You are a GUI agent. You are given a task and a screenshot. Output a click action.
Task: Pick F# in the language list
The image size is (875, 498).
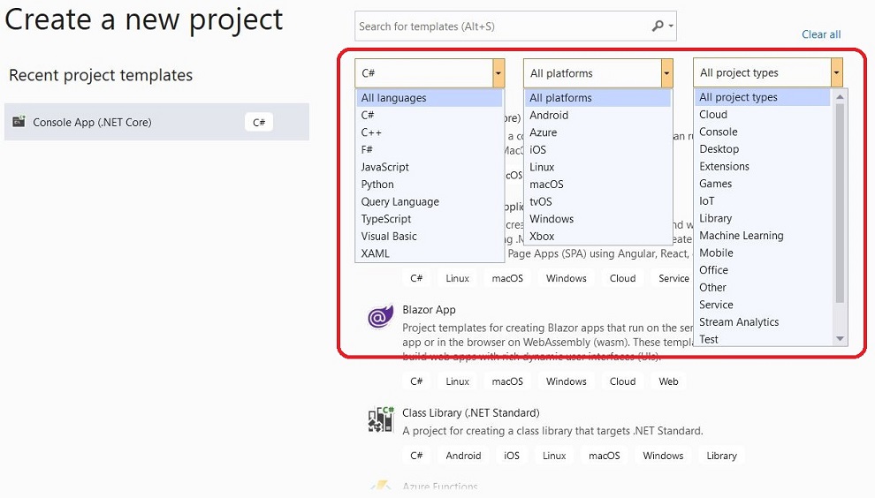[x=430, y=149]
